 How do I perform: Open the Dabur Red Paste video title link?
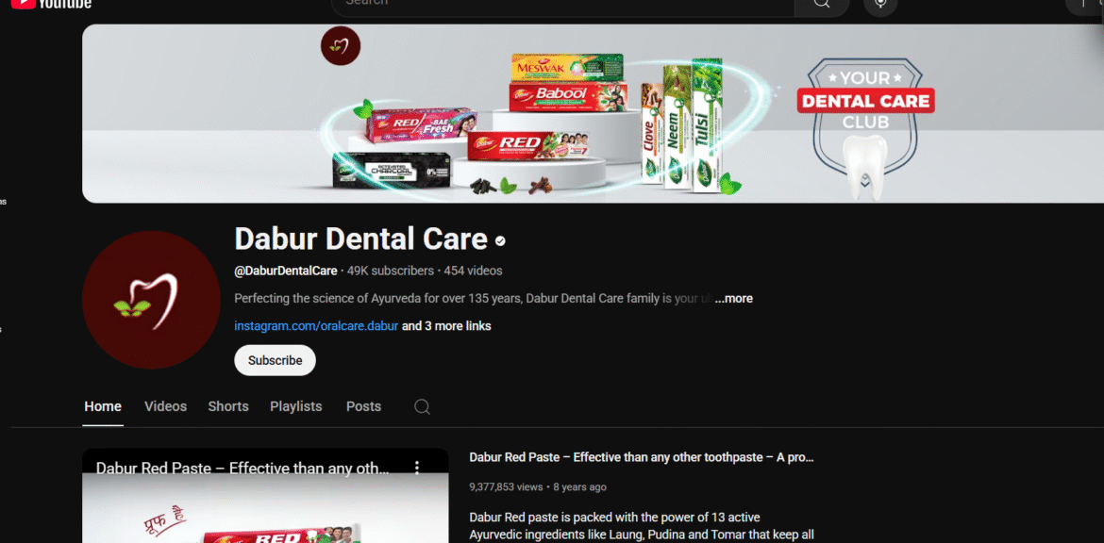[x=641, y=457]
